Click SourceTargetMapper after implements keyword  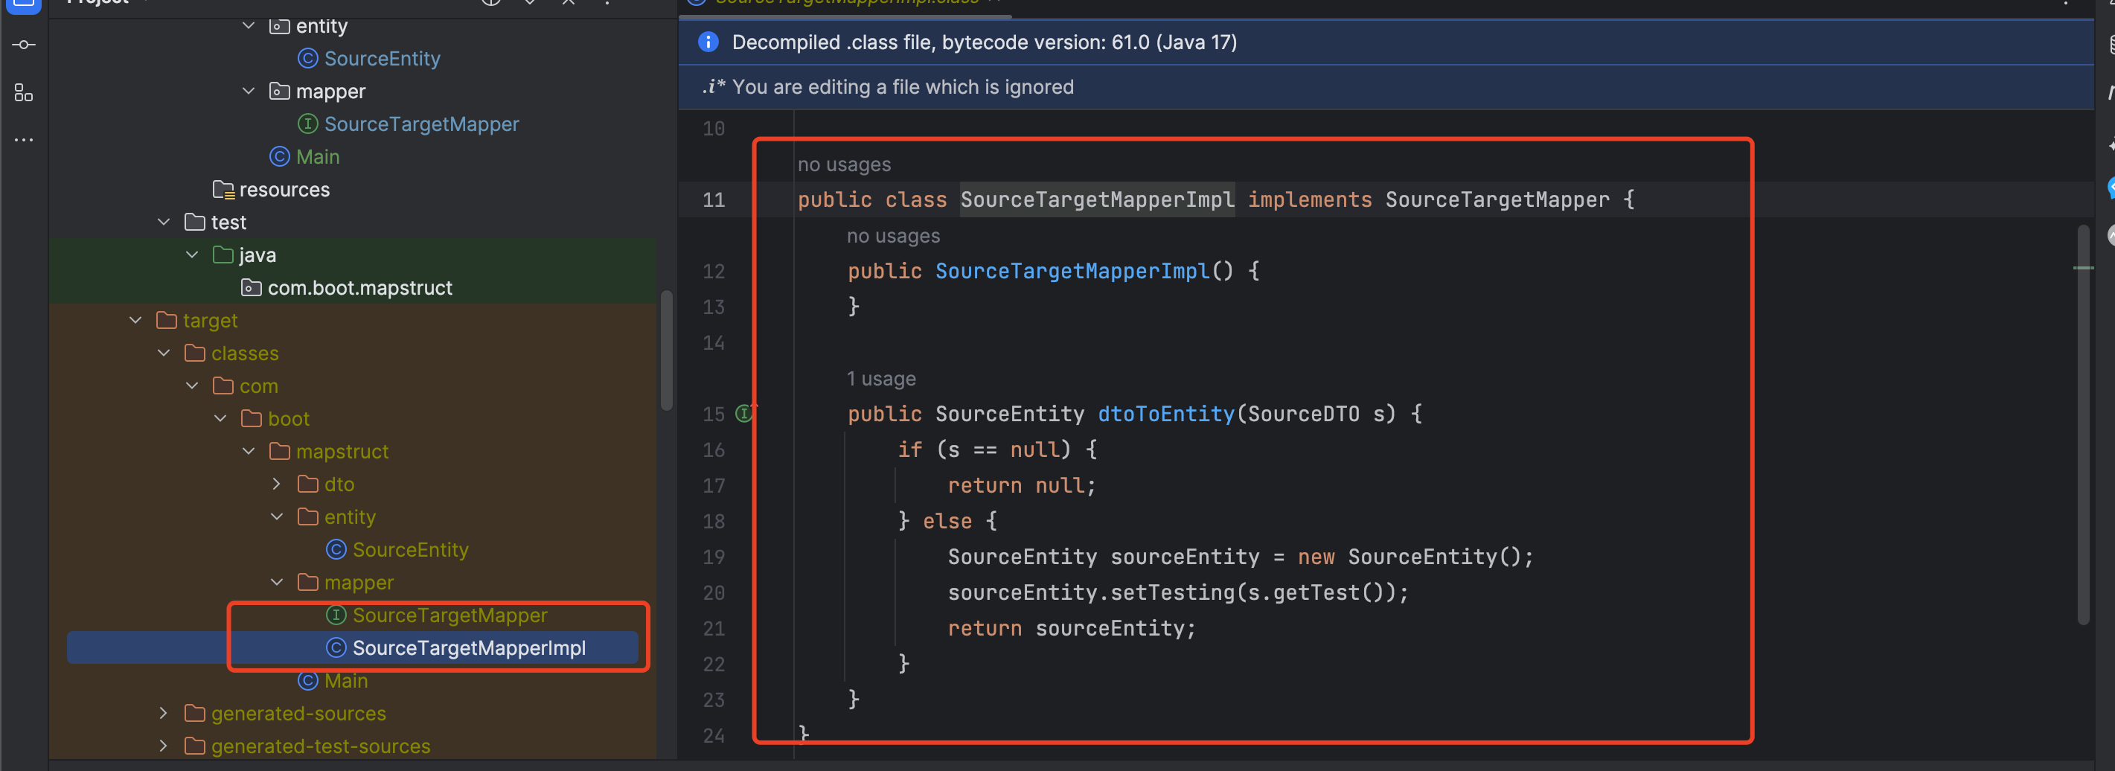(1497, 199)
